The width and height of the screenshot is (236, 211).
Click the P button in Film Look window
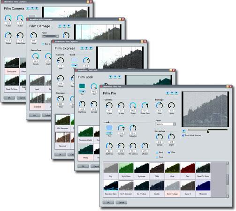pos(119,77)
